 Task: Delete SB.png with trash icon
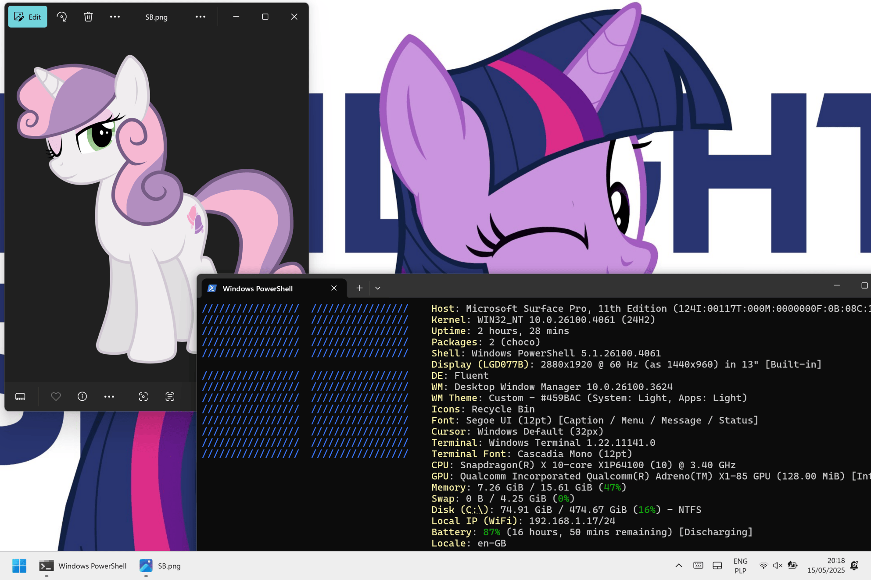tap(88, 17)
